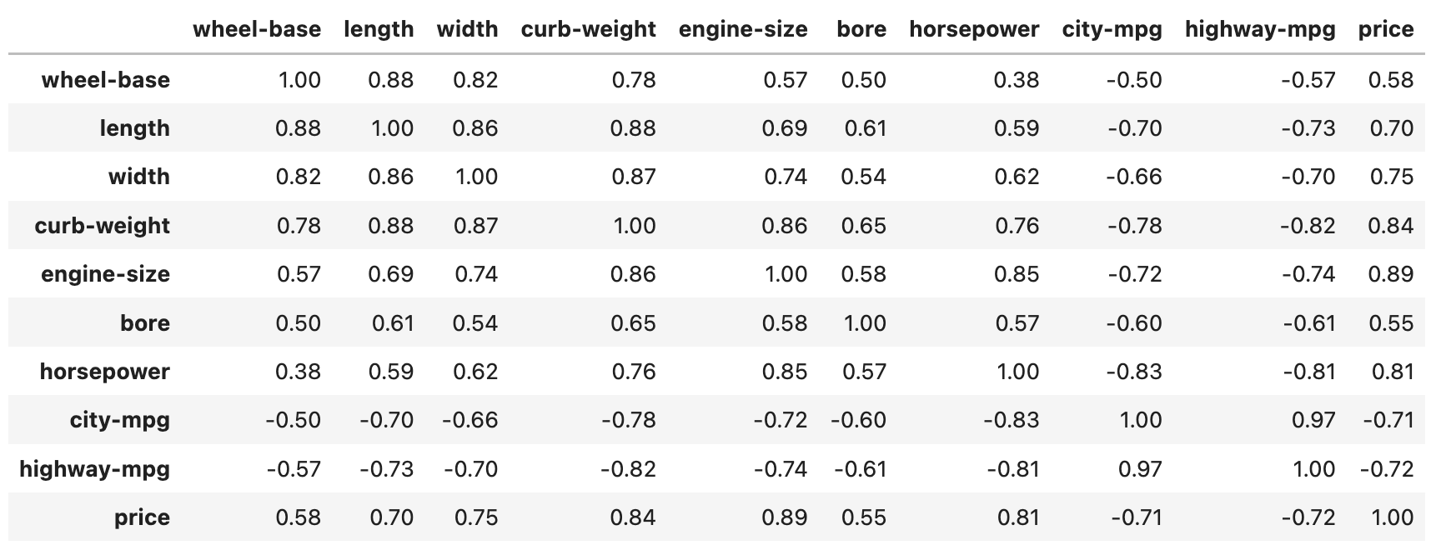Click the "wheel-base" column header

tap(256, 29)
